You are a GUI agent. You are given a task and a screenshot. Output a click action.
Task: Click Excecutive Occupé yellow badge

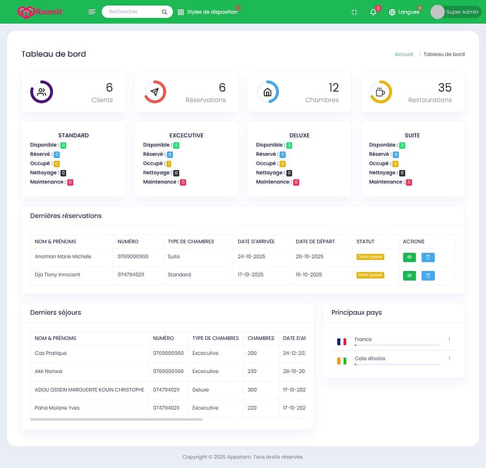point(169,164)
